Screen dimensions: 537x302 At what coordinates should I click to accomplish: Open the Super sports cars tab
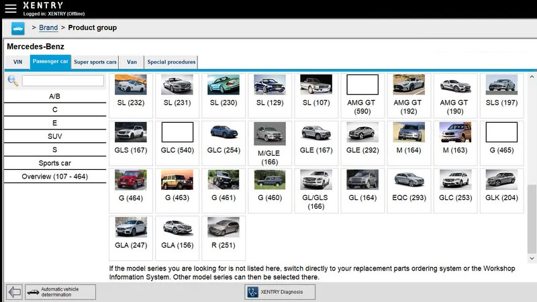pyautogui.click(x=95, y=62)
